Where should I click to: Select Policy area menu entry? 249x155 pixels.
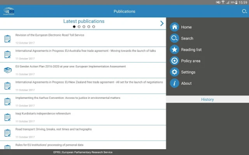point(191,61)
